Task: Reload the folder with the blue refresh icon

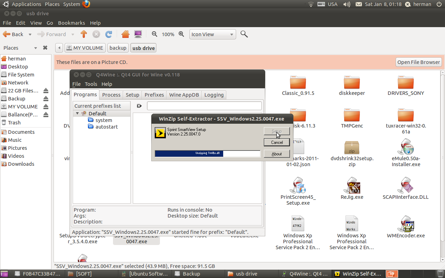Action: click(x=109, y=34)
